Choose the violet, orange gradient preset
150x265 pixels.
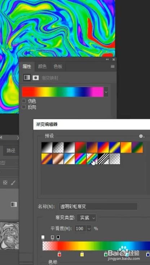(x=92, y=148)
